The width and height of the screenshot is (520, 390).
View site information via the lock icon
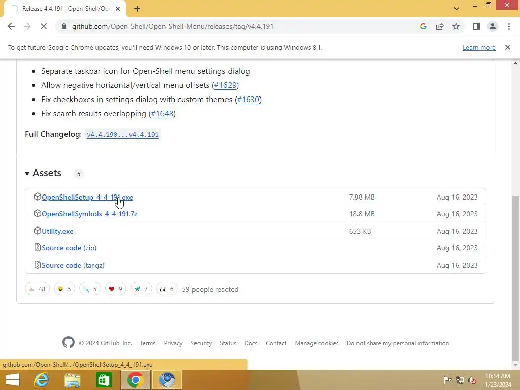tap(64, 26)
